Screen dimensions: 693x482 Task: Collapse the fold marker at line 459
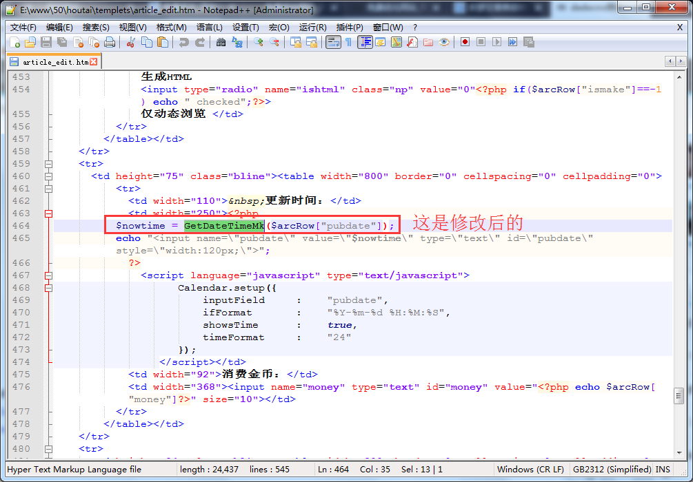point(48,164)
